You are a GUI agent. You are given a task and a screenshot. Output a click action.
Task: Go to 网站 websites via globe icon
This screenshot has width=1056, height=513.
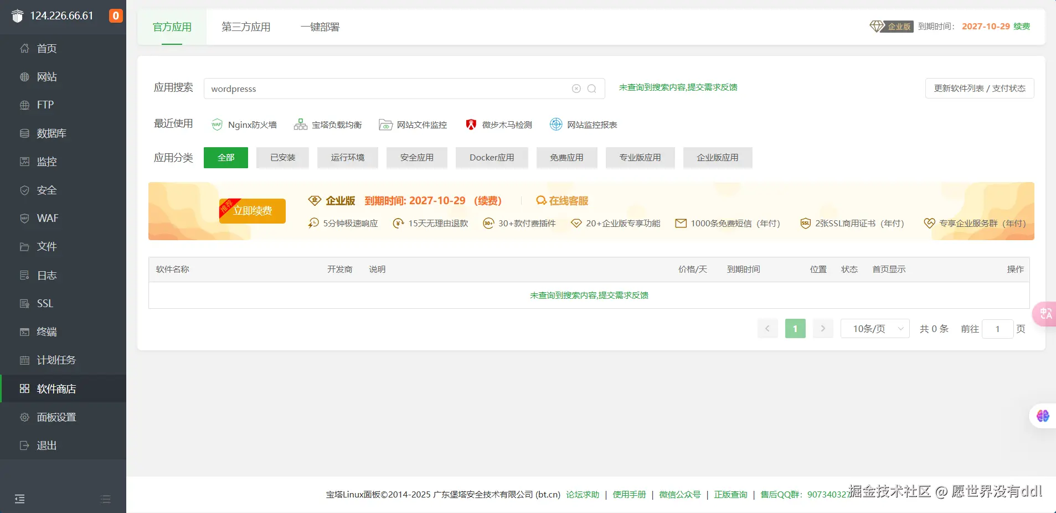(x=24, y=77)
